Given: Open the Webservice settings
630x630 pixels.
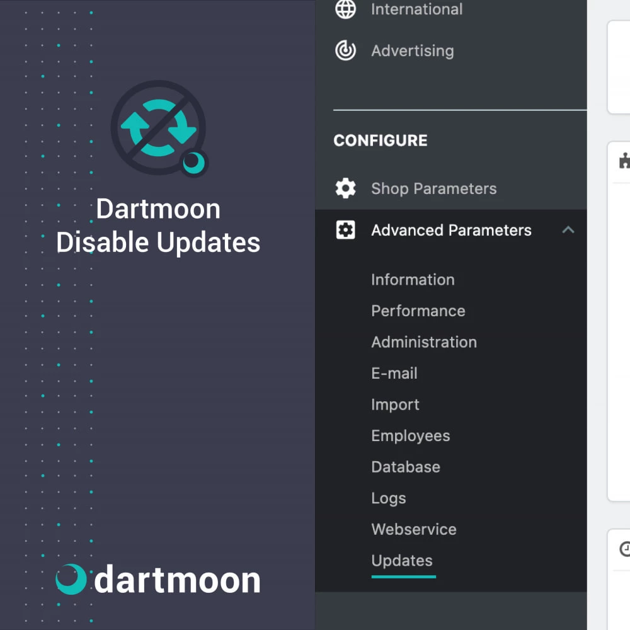Looking at the screenshot, I should 414,529.
